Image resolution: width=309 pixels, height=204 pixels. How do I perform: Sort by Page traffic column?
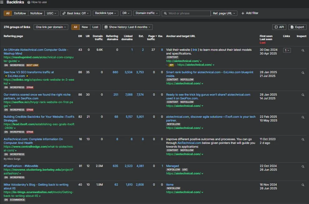(152, 38)
